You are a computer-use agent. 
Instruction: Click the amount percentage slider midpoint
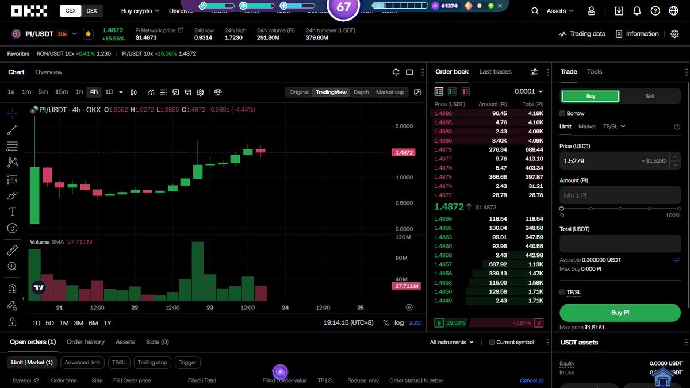(x=620, y=209)
